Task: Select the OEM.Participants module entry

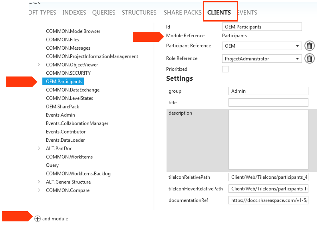Action: [x=63, y=81]
